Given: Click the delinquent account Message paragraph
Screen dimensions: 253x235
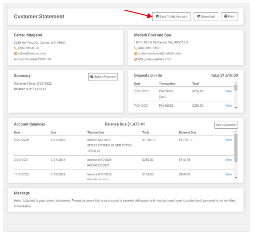Looking at the screenshot, I should tap(125, 203).
